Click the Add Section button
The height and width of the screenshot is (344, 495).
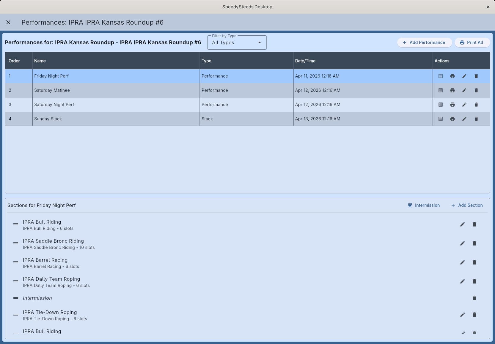coord(467,205)
